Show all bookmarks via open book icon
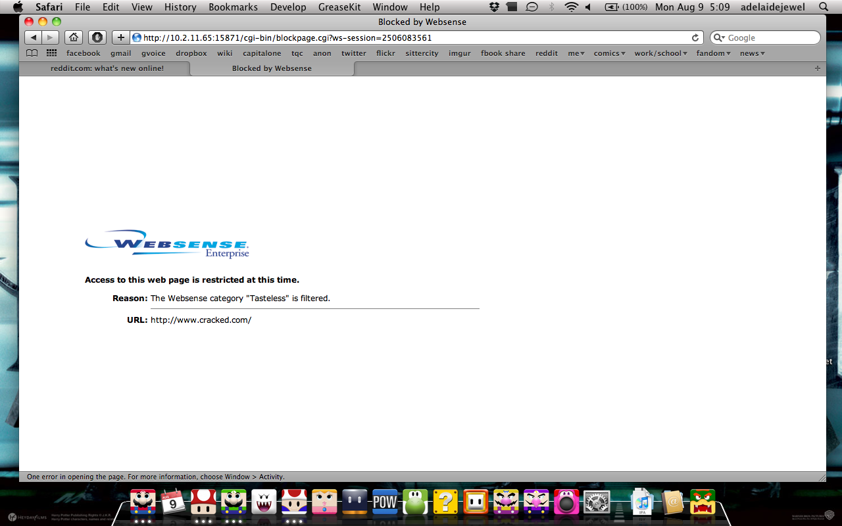 (x=32, y=53)
